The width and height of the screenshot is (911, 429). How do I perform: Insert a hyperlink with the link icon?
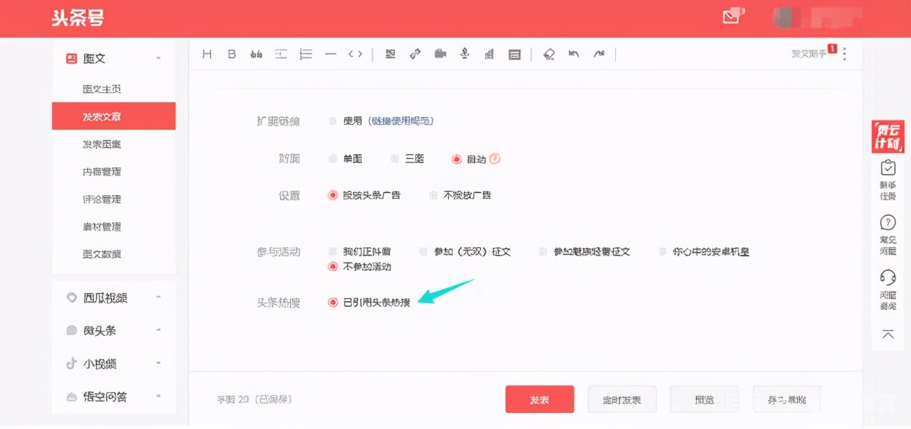(415, 53)
